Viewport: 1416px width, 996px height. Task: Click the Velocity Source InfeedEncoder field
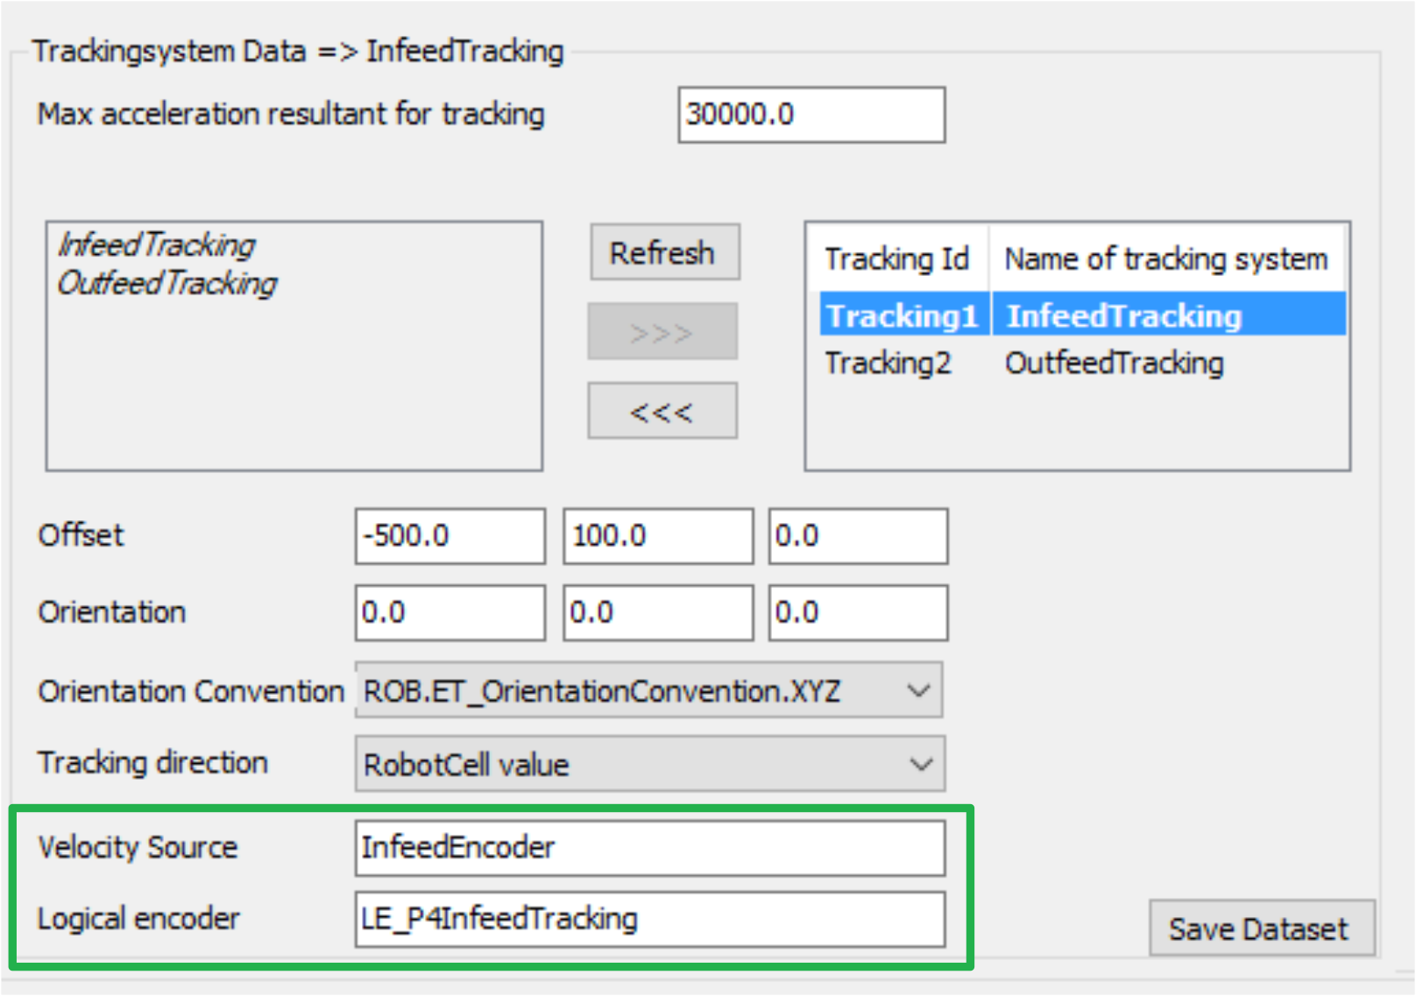648,847
